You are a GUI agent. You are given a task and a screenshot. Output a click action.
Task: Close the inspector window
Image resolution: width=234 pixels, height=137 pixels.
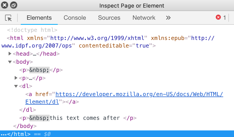coord(5,5)
